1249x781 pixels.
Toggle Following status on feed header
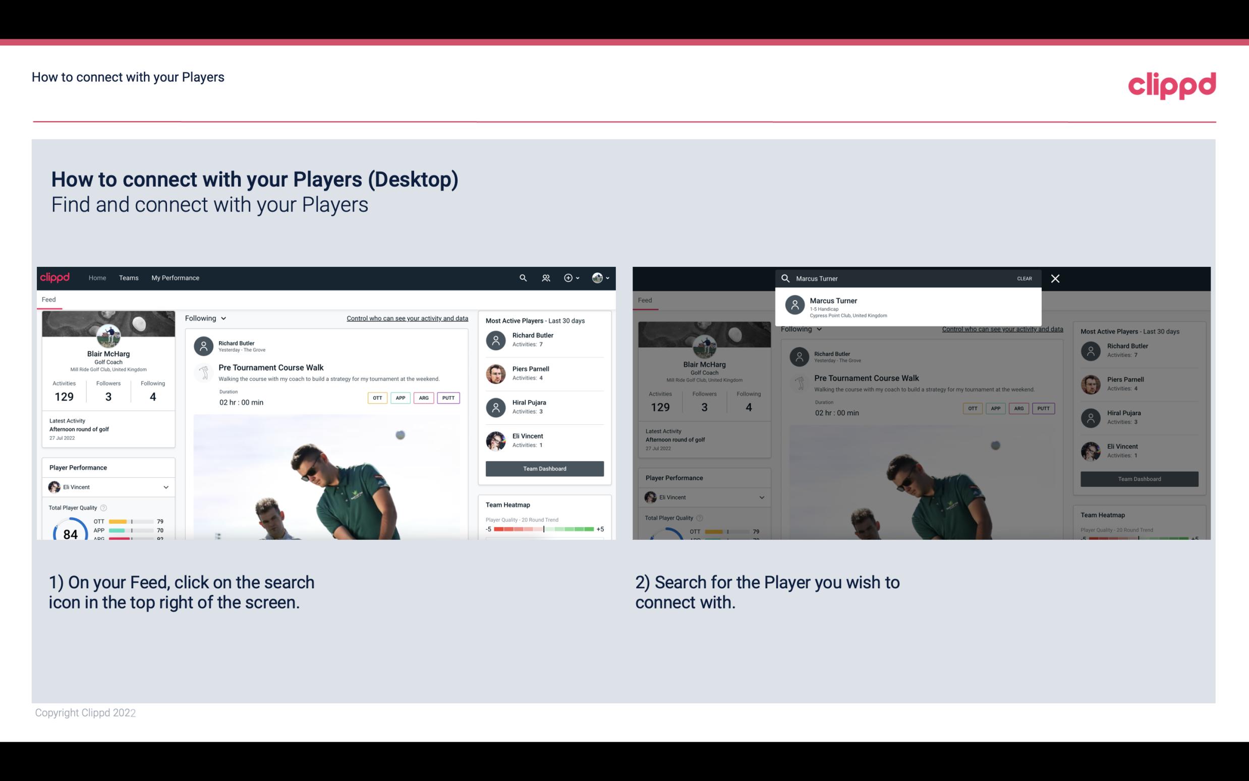click(206, 318)
